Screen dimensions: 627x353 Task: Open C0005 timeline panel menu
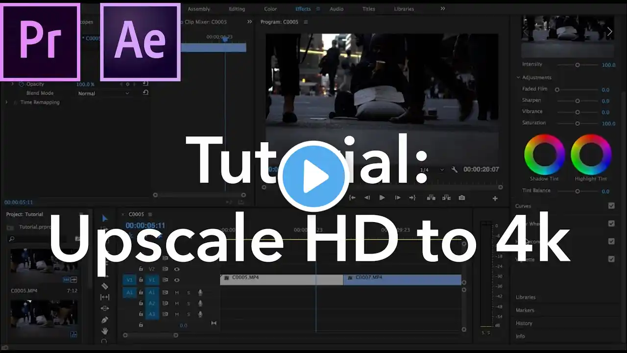click(x=150, y=214)
